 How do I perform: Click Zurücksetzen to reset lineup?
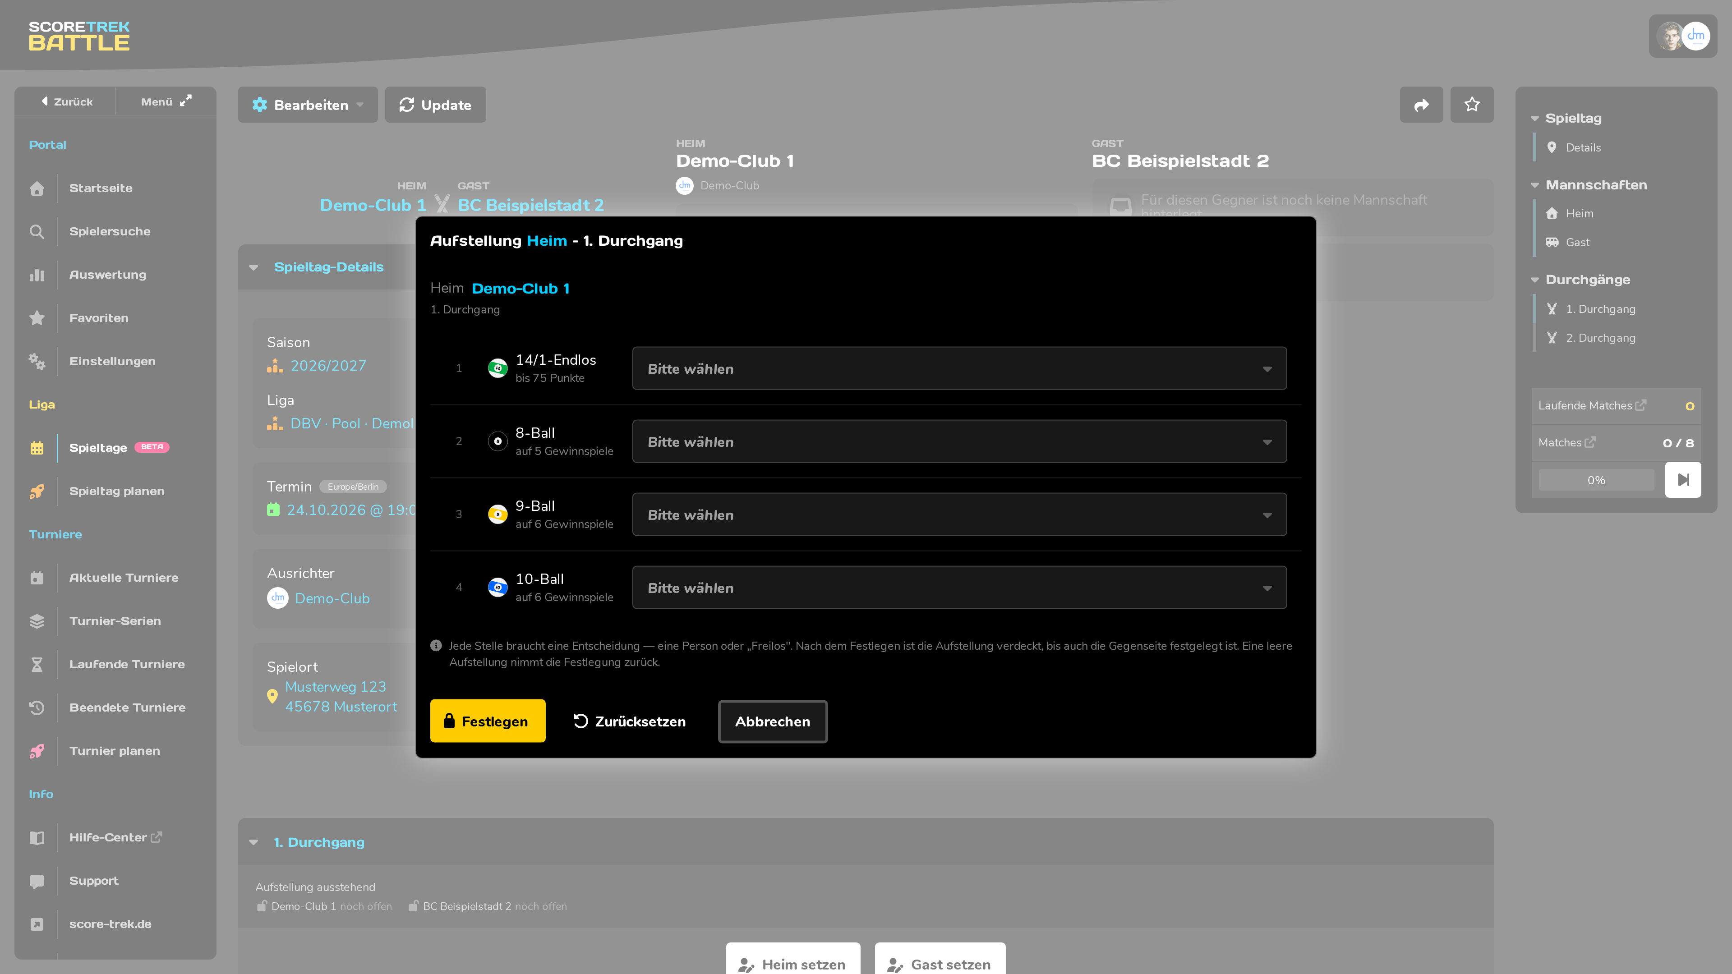(629, 721)
